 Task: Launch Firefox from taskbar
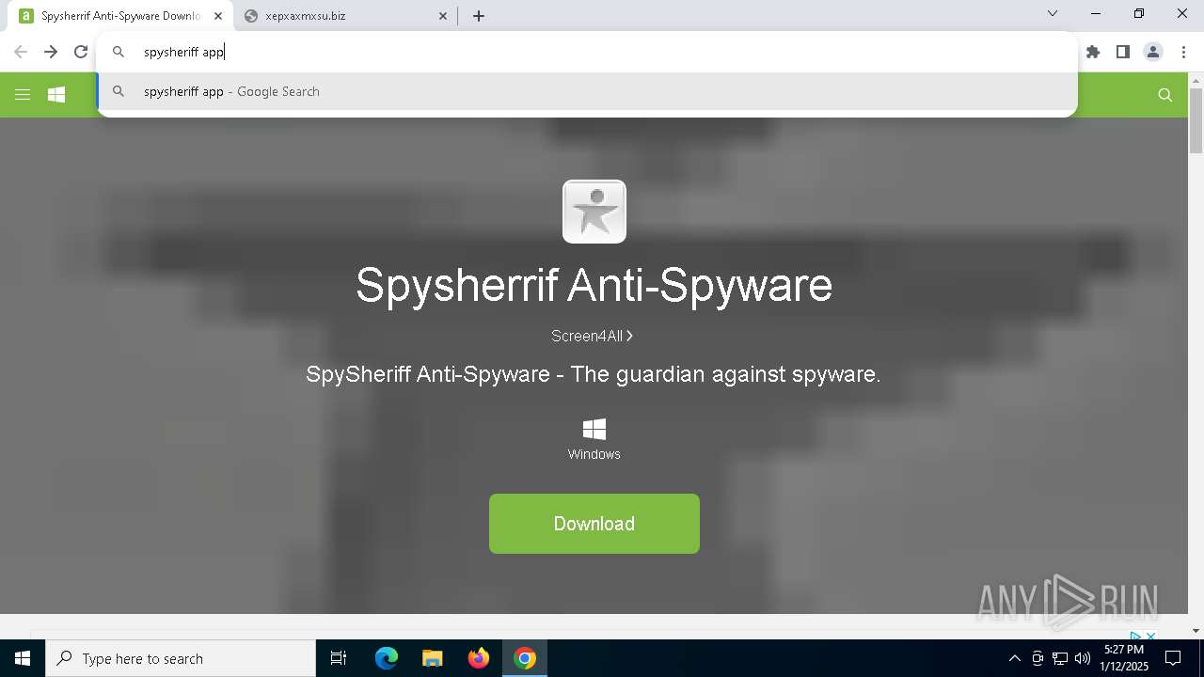(x=479, y=658)
